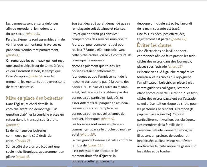Click the "(photo 10)" reference
The image size is (207, 167).
pyautogui.click(x=88, y=134)
